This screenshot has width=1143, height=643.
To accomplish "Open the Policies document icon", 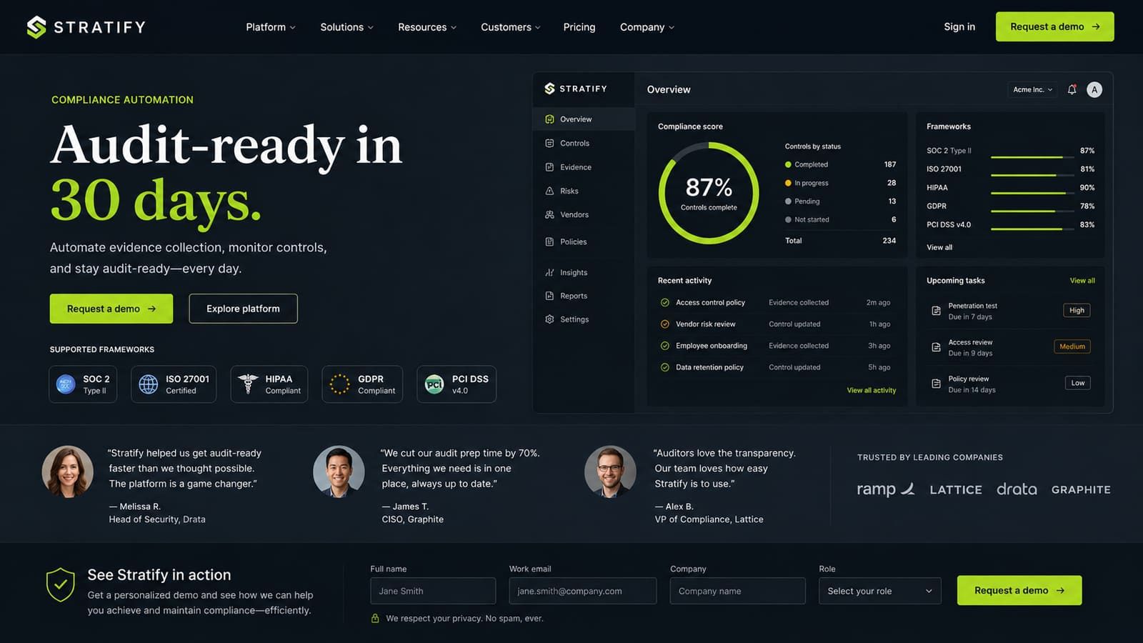I will coord(549,241).
